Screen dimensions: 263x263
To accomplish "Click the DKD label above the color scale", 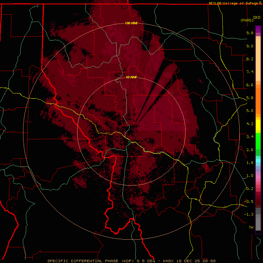I will [257, 18].
